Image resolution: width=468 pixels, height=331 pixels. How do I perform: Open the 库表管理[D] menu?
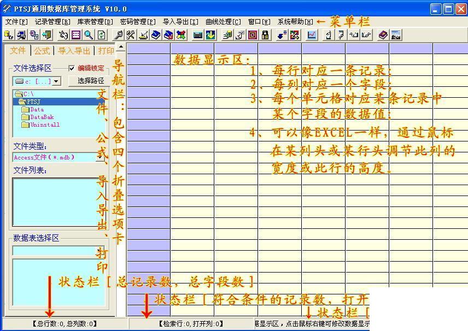coord(95,22)
